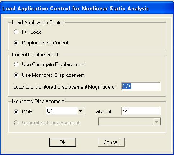Click 'Load to a Monitored Displacement Magnitude of' label
The image size is (174, 155).
(x=65, y=87)
